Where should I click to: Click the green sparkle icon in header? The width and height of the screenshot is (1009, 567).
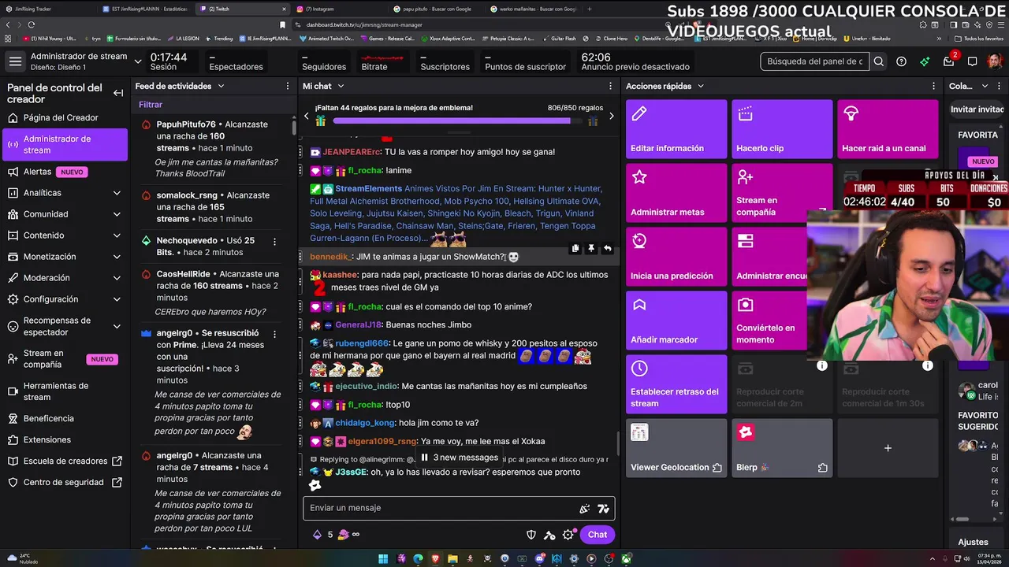[925, 61]
